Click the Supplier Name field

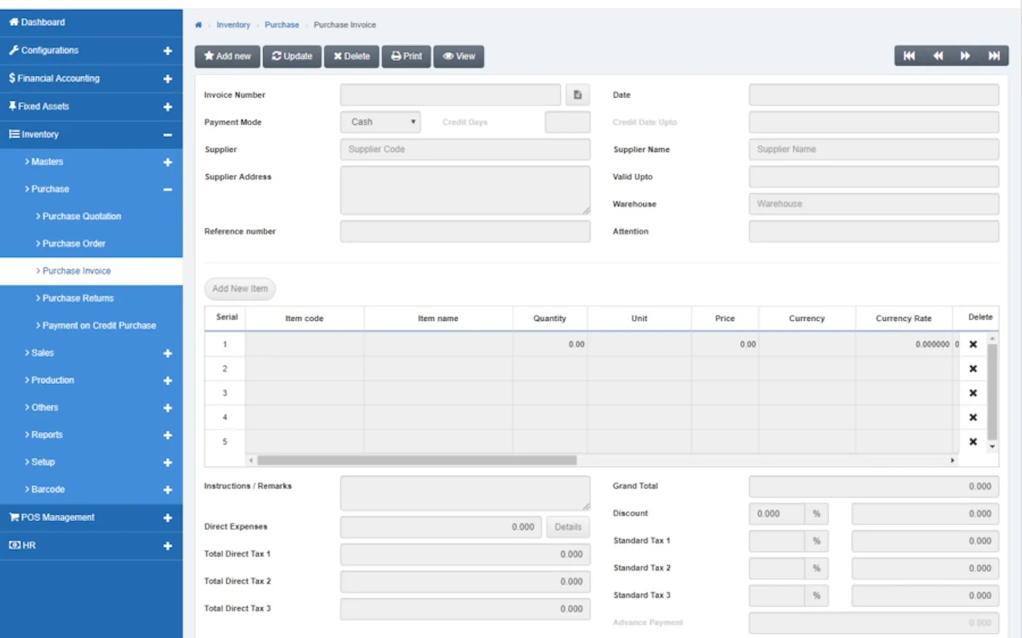coord(874,149)
